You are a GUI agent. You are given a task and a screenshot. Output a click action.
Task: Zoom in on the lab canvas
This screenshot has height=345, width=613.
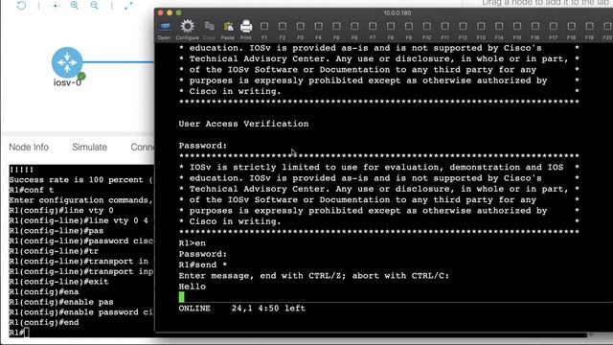[x=75, y=5]
